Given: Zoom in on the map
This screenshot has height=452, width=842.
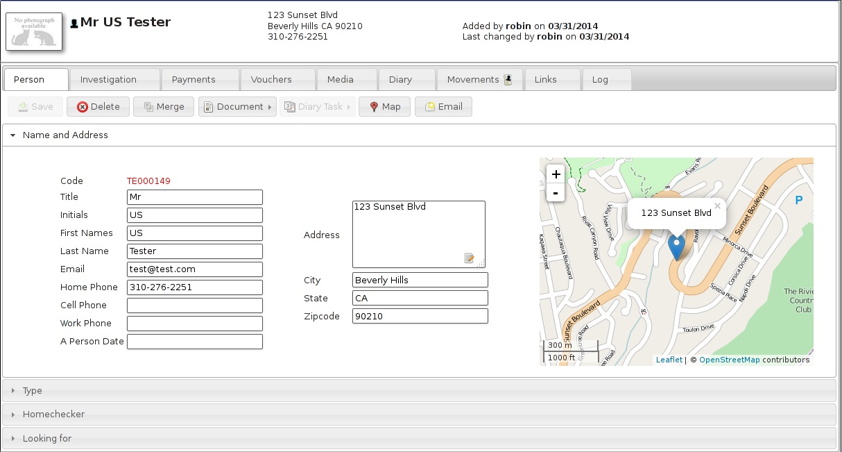Looking at the screenshot, I should 556,174.
